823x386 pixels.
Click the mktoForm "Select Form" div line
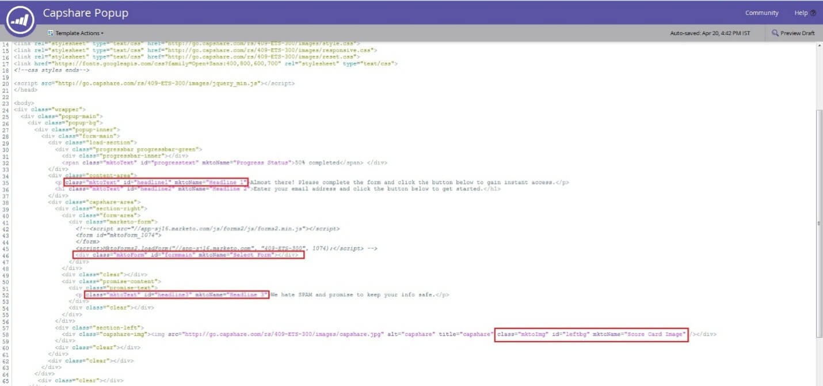coord(188,255)
